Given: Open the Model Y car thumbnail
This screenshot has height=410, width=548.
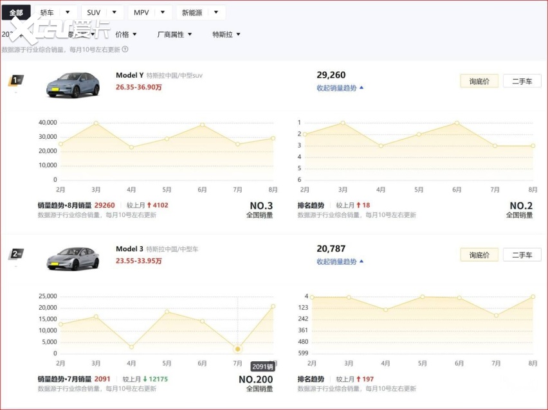Looking at the screenshot, I should pos(73,85).
